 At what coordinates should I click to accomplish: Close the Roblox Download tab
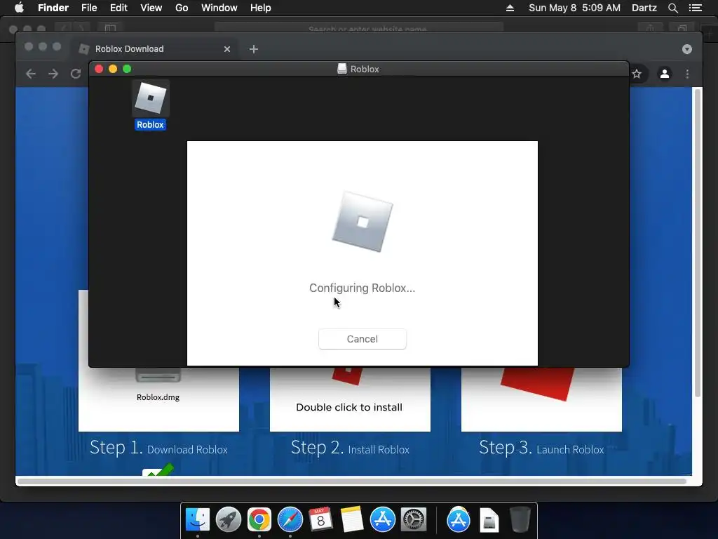tap(227, 49)
